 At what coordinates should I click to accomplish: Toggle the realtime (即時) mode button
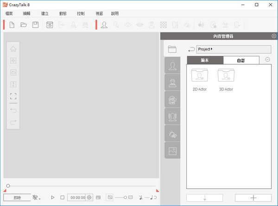17,198
